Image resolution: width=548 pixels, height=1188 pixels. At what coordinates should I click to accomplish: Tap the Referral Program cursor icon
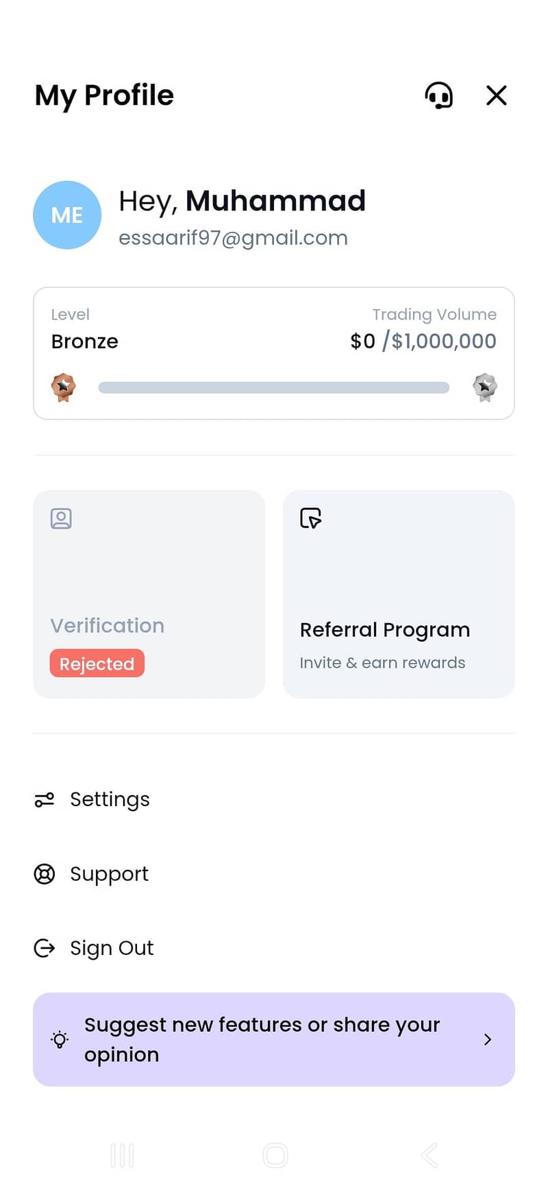(x=310, y=518)
